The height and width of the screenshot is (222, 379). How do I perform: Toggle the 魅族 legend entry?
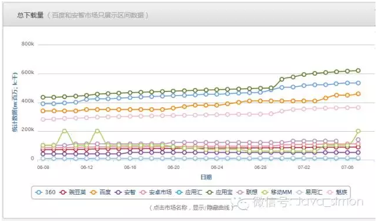pos(337,192)
